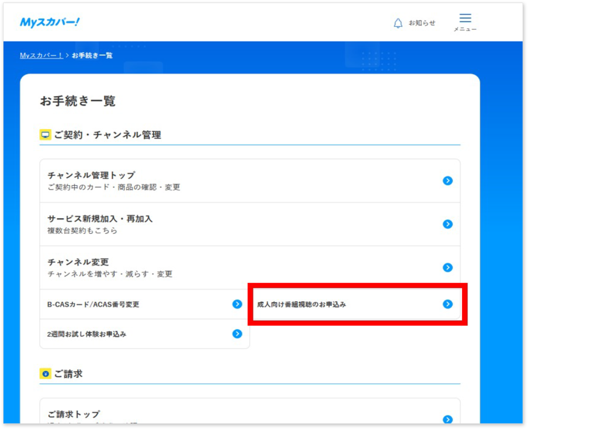Open チャンネル管理トップ row

point(250,181)
